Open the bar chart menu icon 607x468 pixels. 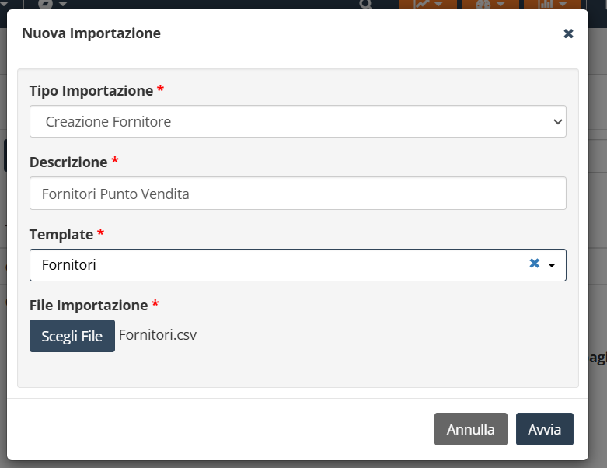(546, 4)
